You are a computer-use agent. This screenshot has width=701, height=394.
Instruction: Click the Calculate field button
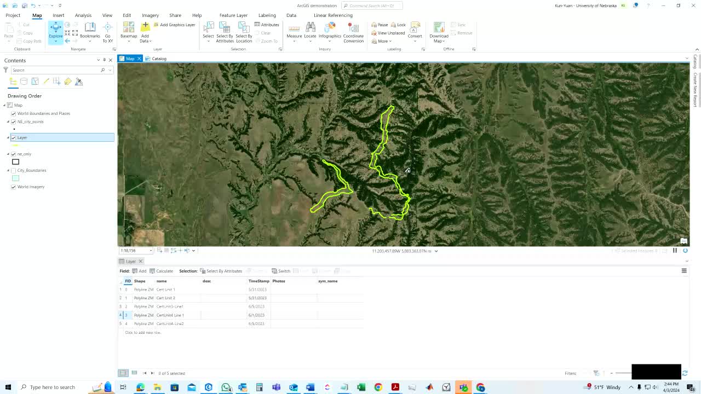click(162, 271)
